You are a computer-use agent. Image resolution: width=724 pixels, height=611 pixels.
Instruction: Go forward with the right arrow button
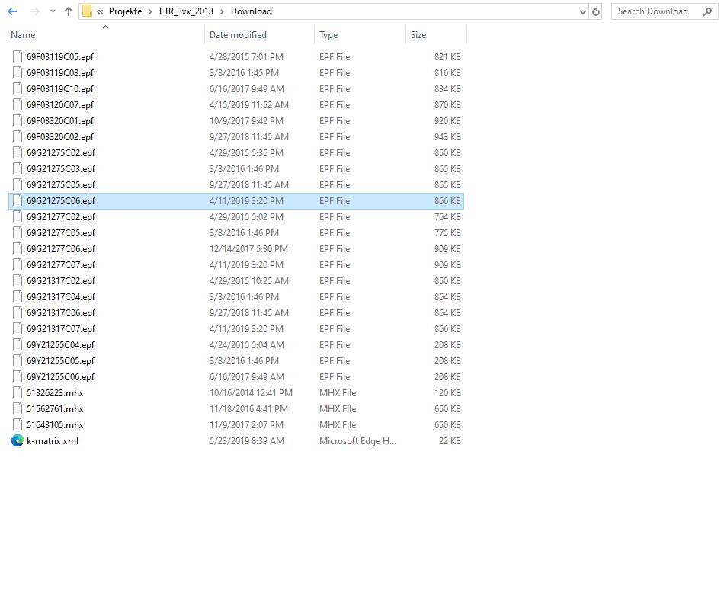[34, 11]
